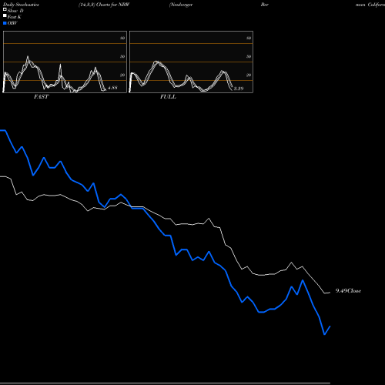Click the '(14,3,3) Charts for NBW' heading

[x=104, y=5]
